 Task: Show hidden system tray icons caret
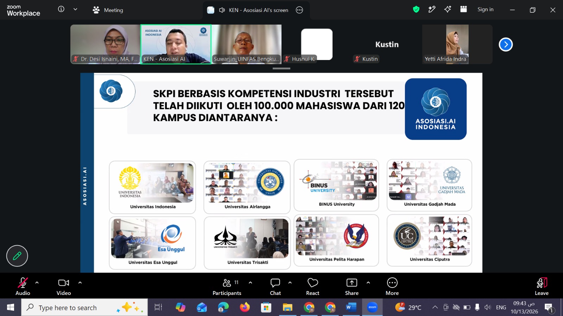[435, 307]
